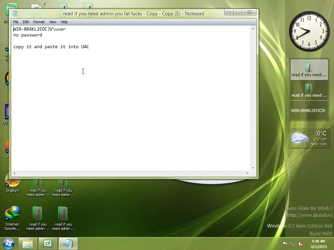
Task: Click the WIN-0B4KL2EOCJV gadget entry
Action: point(308,111)
